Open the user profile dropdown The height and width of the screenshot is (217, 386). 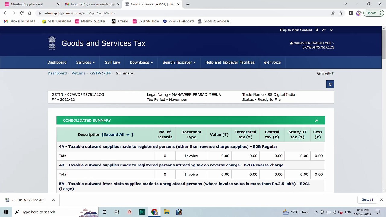312,43
